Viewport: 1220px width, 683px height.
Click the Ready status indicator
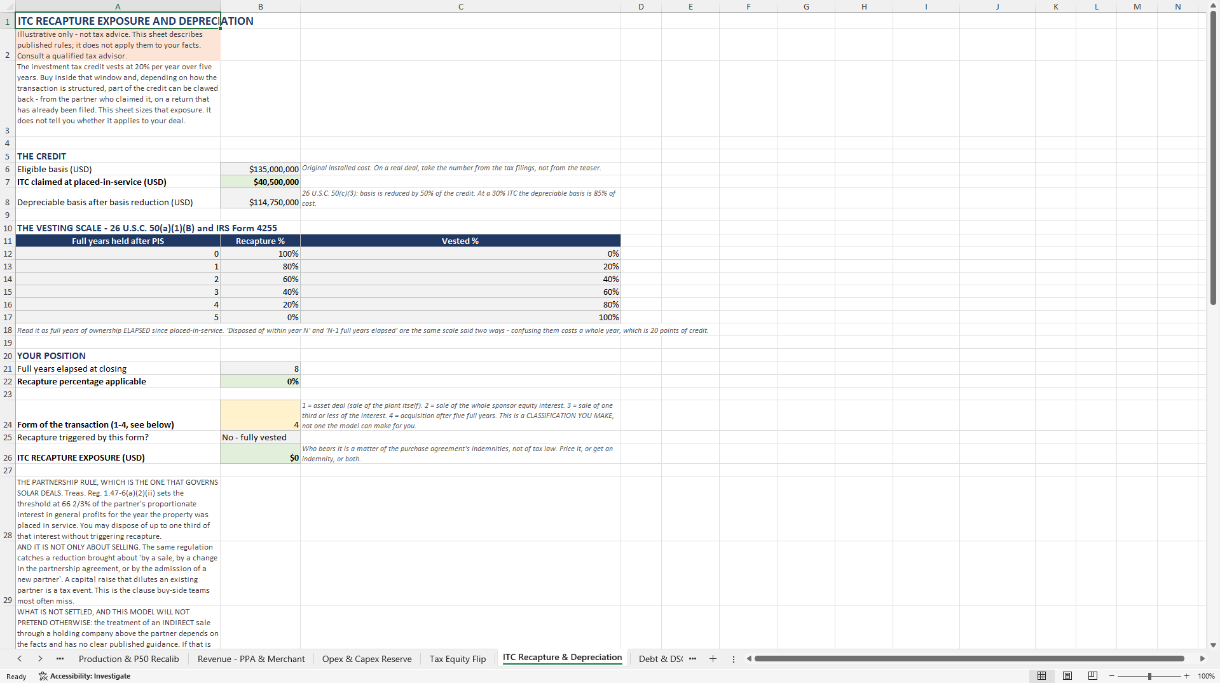point(17,676)
